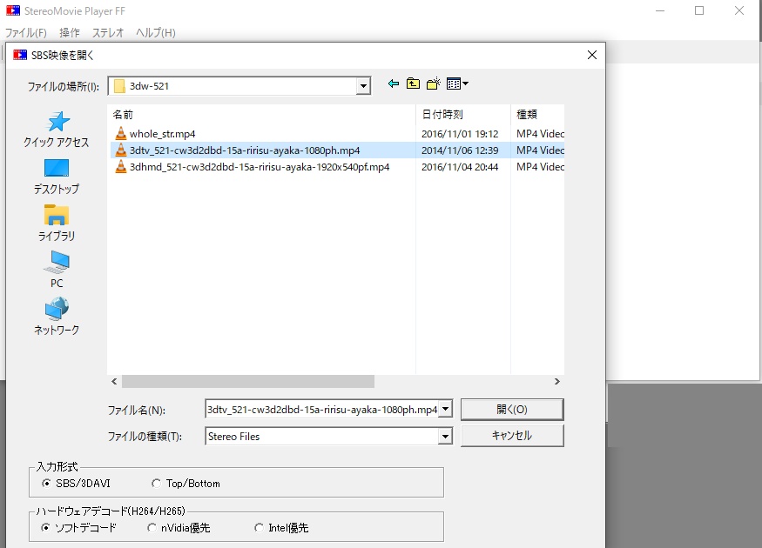Expand the ファイル名 dropdown arrow
Image resolution: width=762 pixels, height=548 pixels.
pos(445,409)
